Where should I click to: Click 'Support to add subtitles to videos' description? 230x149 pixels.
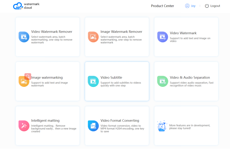click(x=121, y=84)
